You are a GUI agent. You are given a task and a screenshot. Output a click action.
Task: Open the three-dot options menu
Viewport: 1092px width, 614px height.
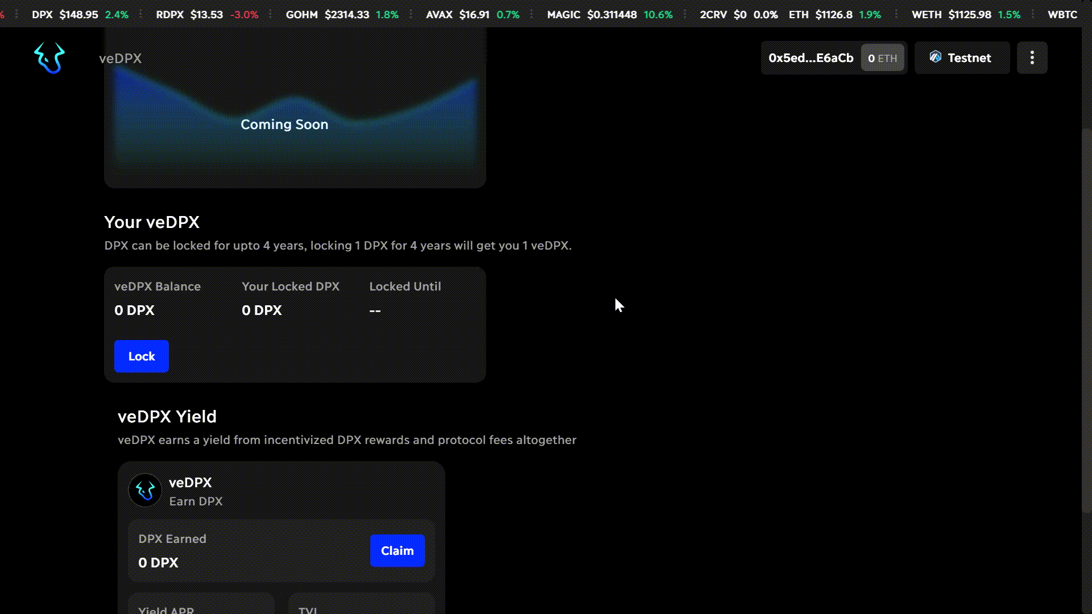coord(1032,57)
